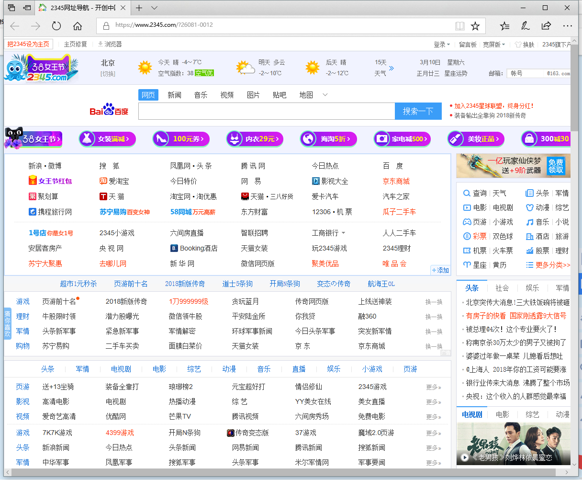
Task: Click 把2345设为主页 button
Action: pos(28,44)
